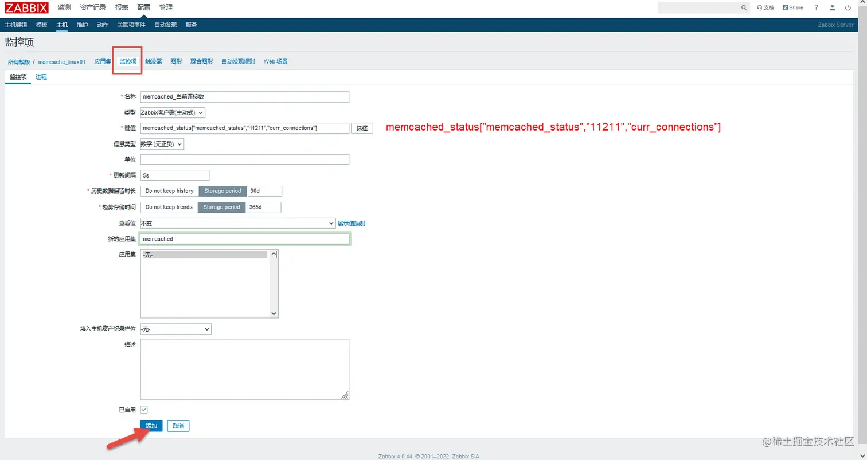Open help question mark icon
The image size is (867, 460).
(x=817, y=7)
